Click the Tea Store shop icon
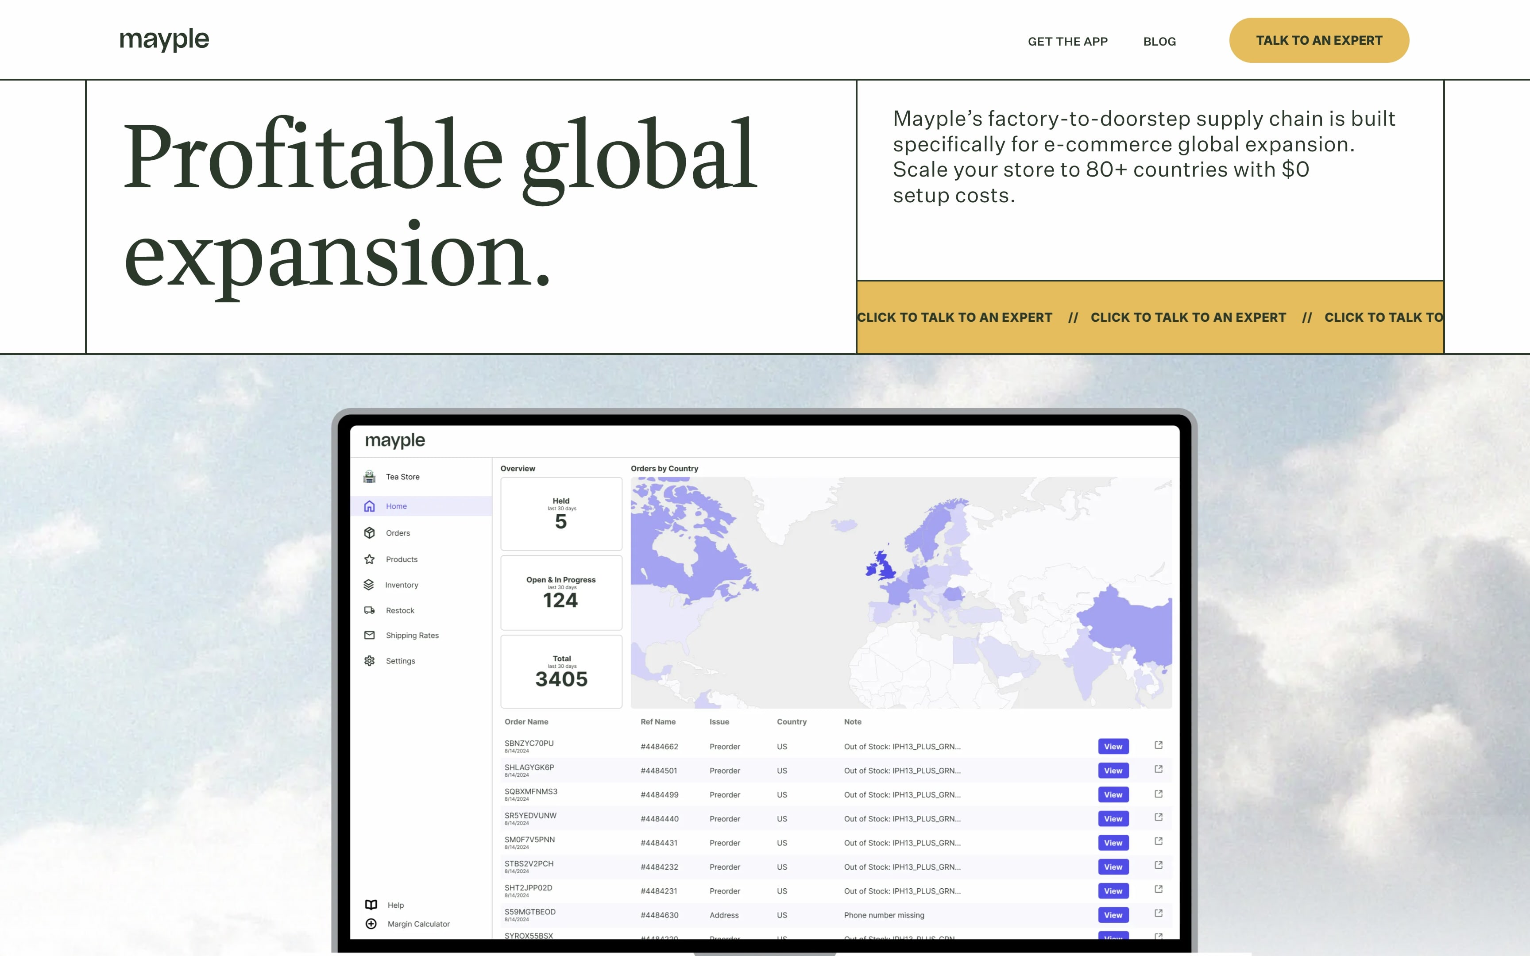Image resolution: width=1530 pixels, height=956 pixels. [x=369, y=477]
